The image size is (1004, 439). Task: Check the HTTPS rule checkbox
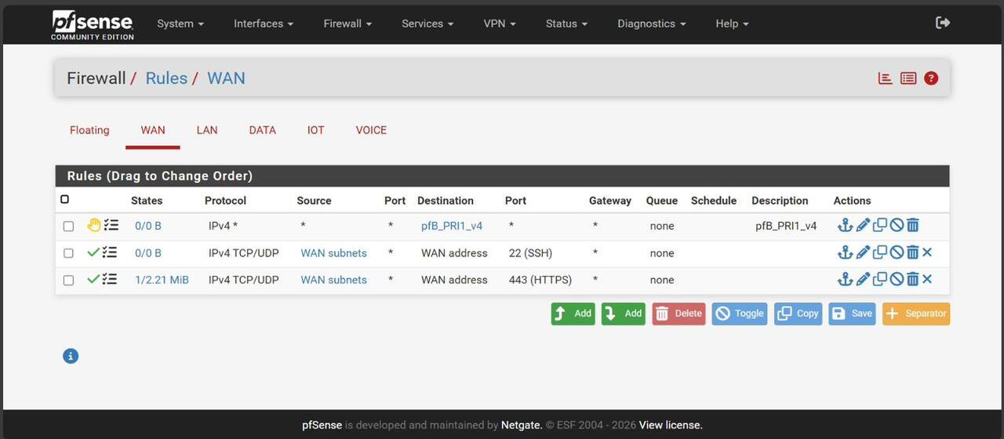pos(68,280)
